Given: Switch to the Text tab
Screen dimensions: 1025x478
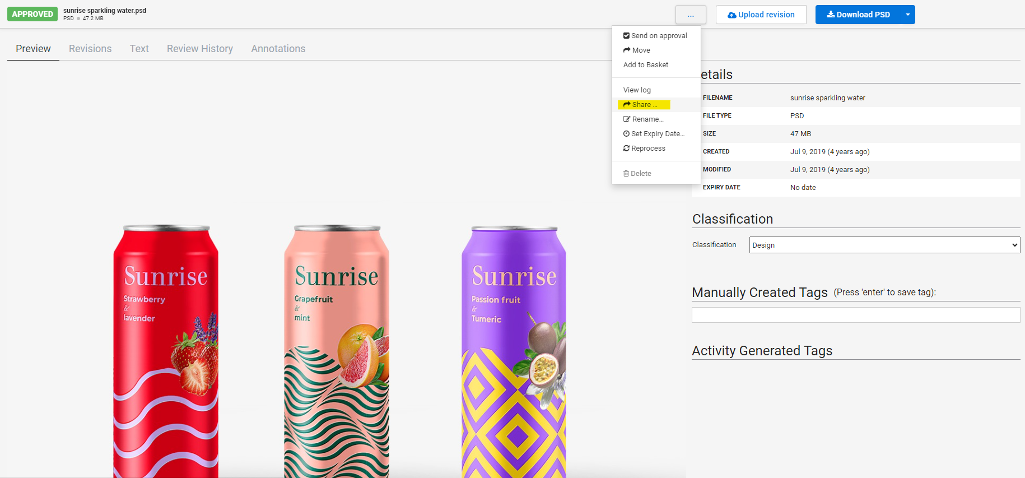Looking at the screenshot, I should point(139,49).
